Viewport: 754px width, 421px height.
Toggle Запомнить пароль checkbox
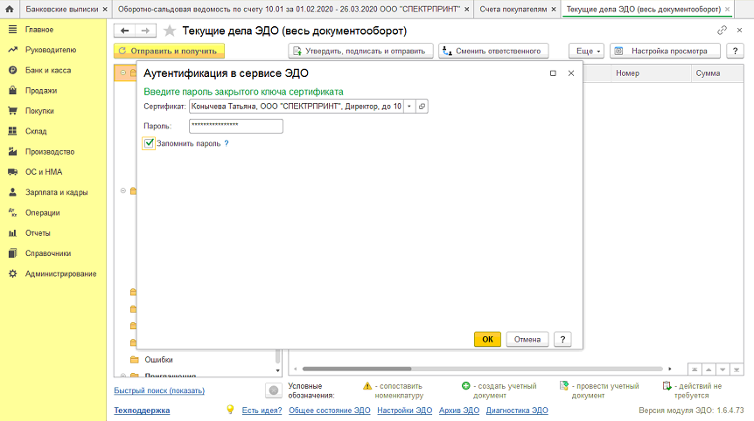coord(150,143)
